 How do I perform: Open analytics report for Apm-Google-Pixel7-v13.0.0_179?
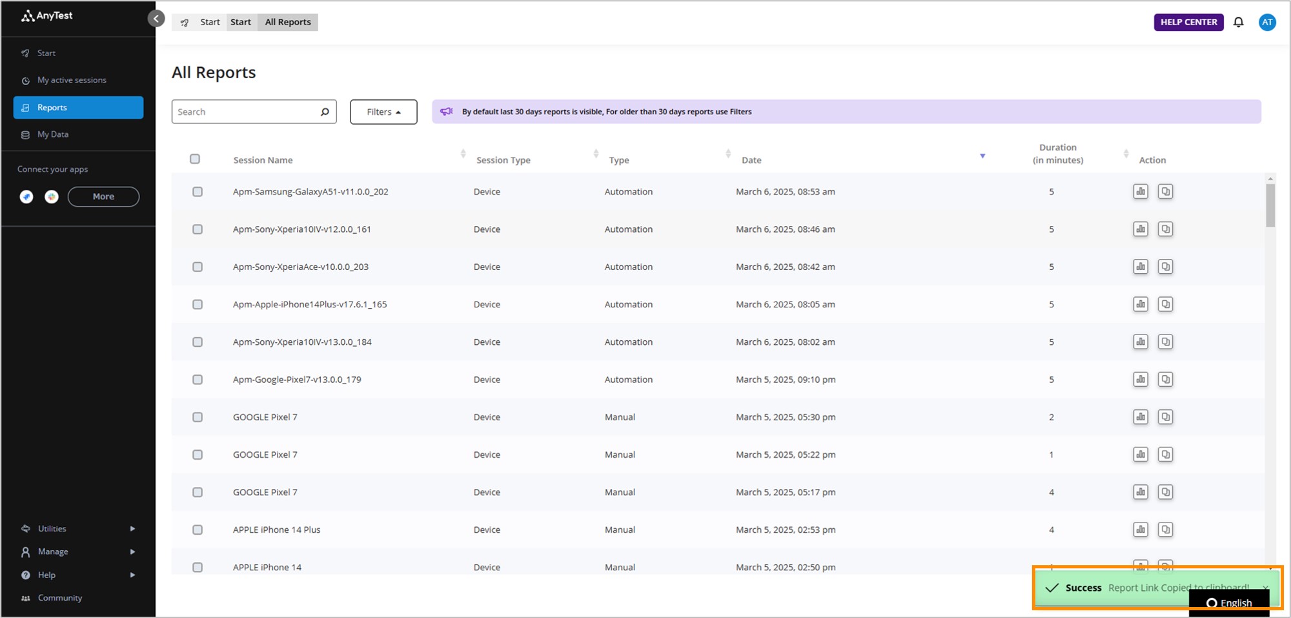1141,379
